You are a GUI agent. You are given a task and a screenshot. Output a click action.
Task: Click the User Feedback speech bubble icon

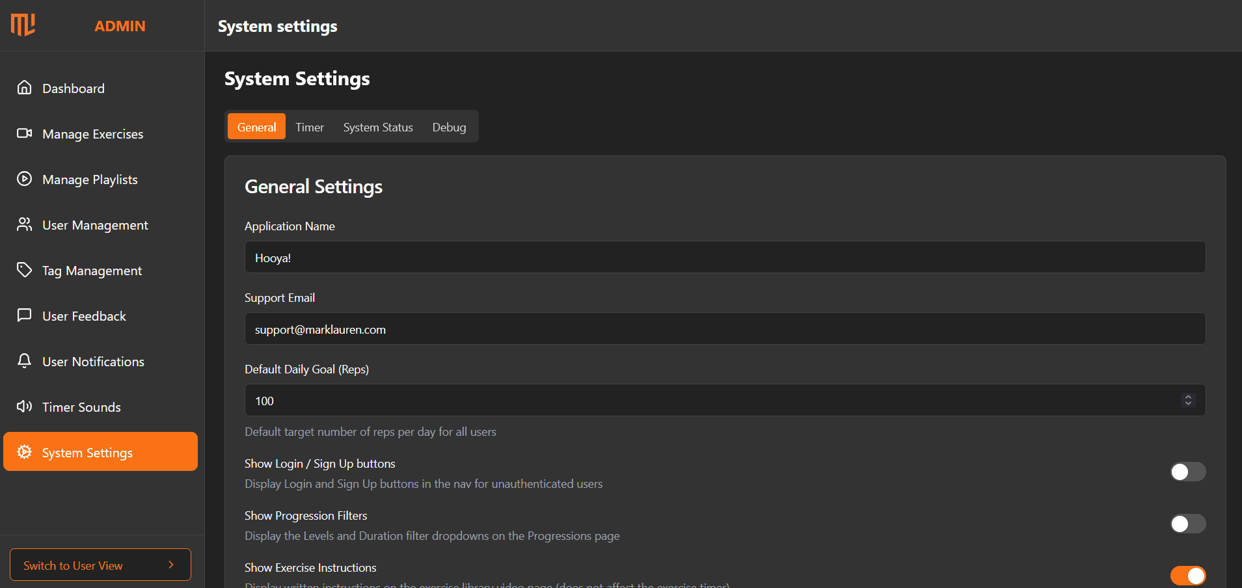24,315
